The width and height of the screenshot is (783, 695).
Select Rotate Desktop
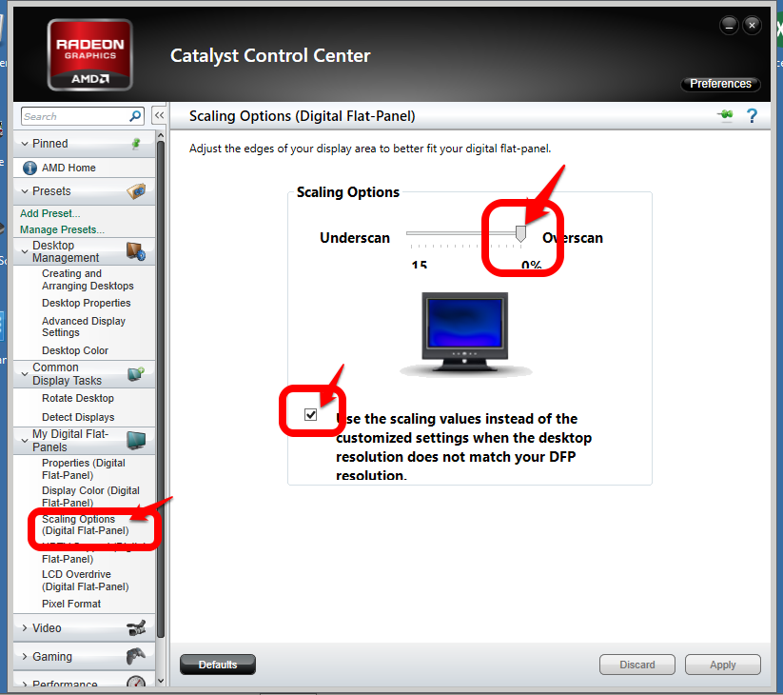pyautogui.click(x=78, y=398)
